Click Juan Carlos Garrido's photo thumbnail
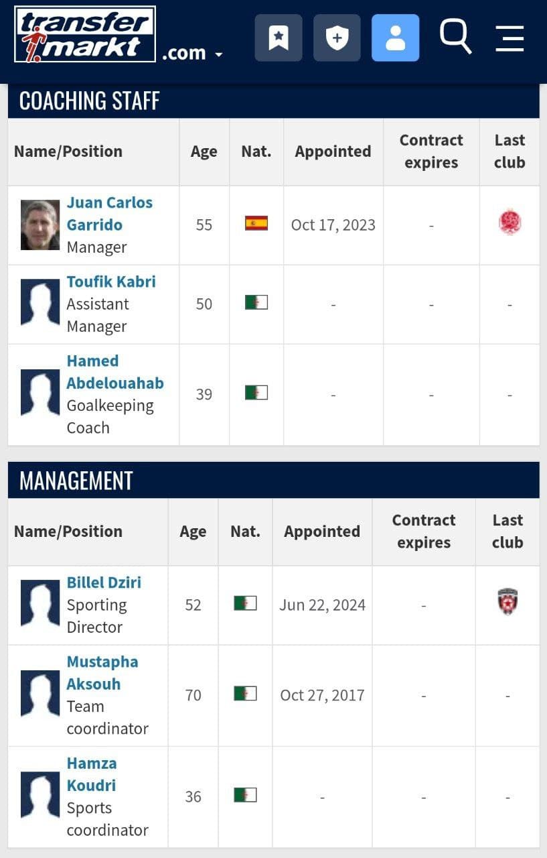The height and width of the screenshot is (858, 547). coord(40,225)
